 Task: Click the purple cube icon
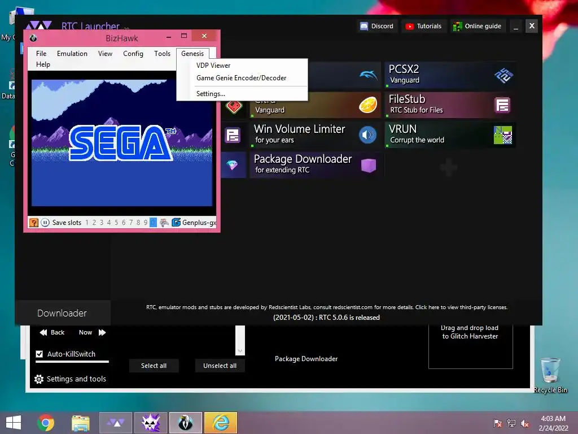click(368, 166)
